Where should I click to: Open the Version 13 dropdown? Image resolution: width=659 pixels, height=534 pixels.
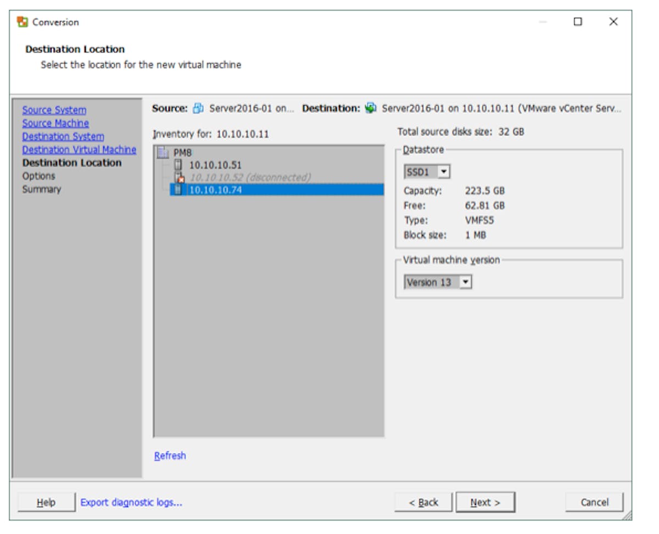pyautogui.click(x=465, y=282)
